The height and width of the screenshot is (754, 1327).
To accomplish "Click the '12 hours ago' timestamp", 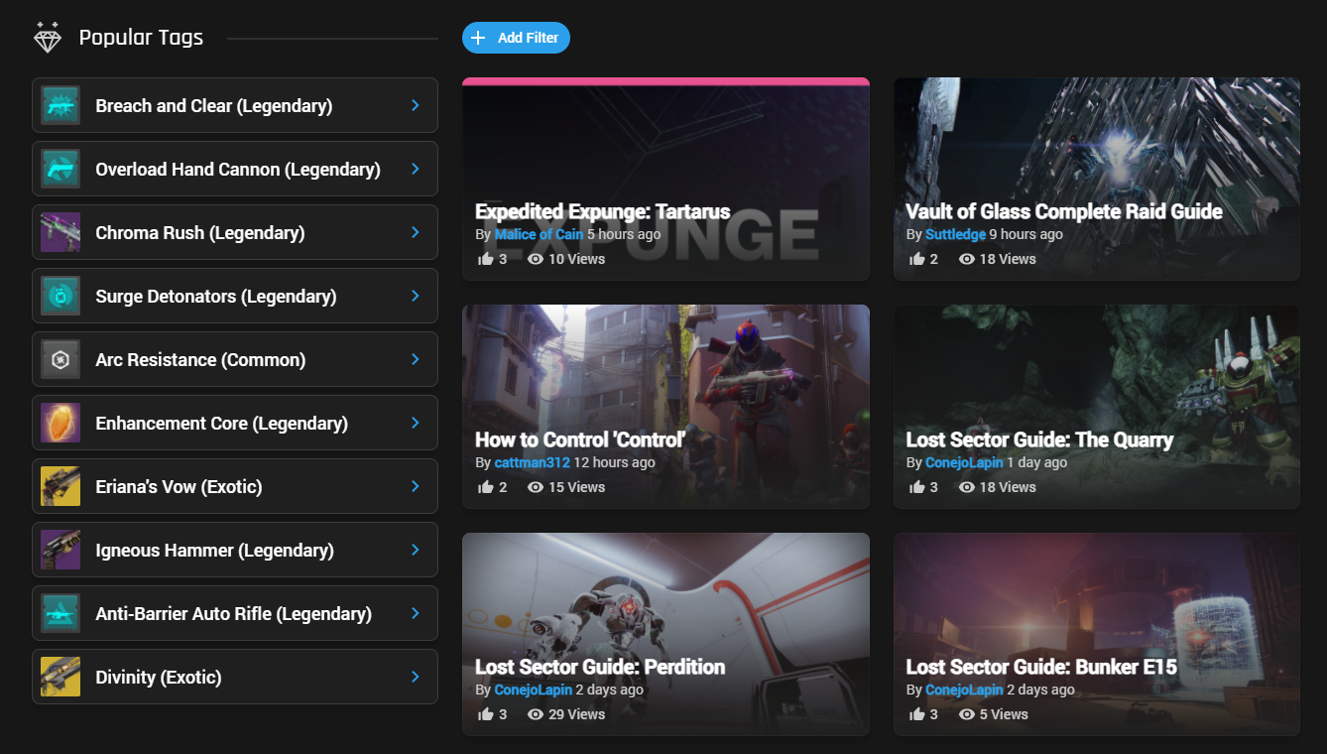I will (x=614, y=462).
